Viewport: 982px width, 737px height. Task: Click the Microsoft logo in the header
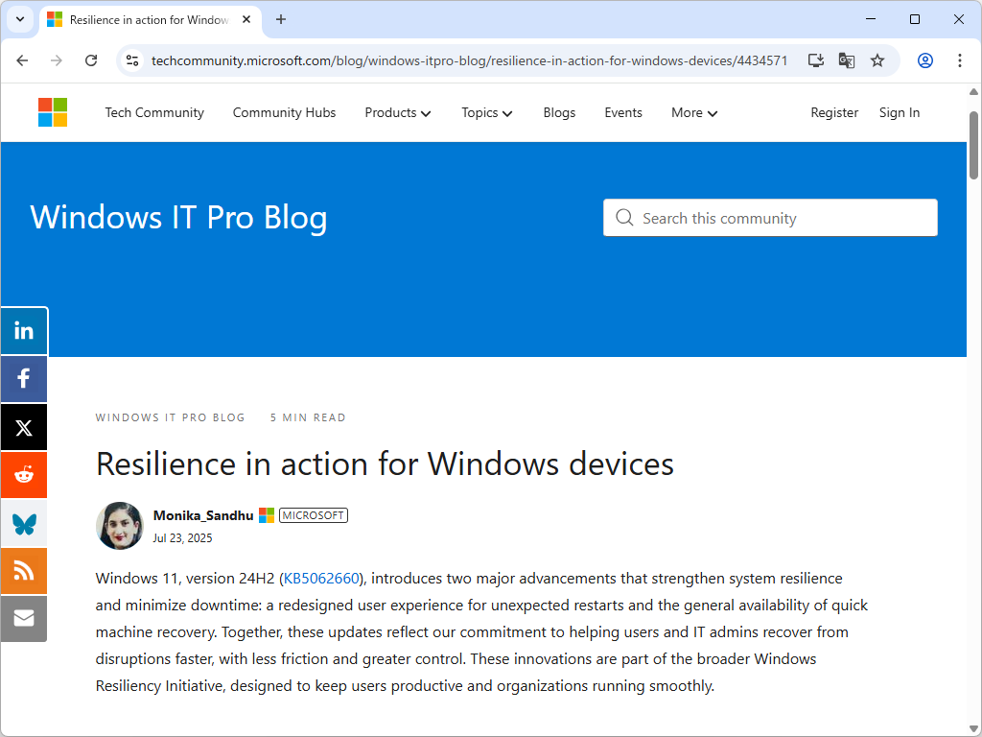(x=52, y=112)
